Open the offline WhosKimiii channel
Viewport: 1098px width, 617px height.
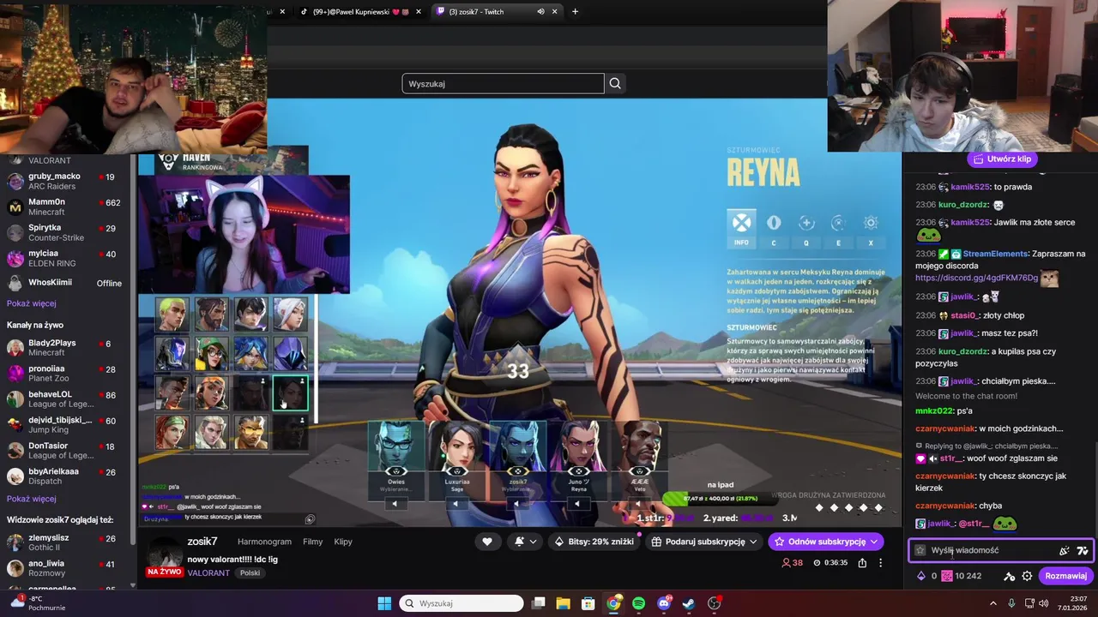coord(67,283)
